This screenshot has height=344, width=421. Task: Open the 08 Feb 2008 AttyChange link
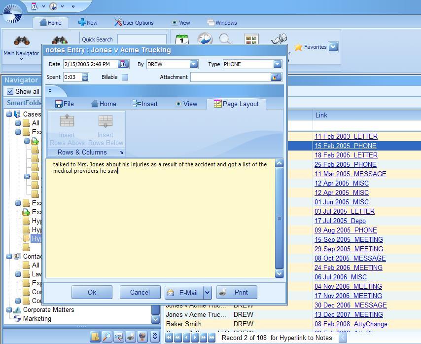[x=351, y=324]
